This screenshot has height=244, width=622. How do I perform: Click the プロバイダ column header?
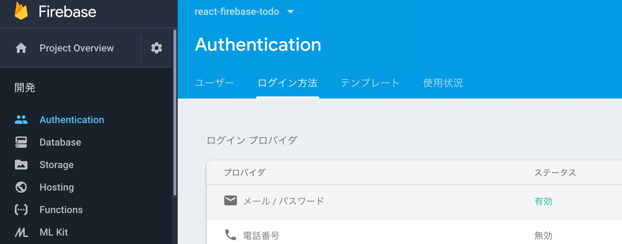click(244, 172)
